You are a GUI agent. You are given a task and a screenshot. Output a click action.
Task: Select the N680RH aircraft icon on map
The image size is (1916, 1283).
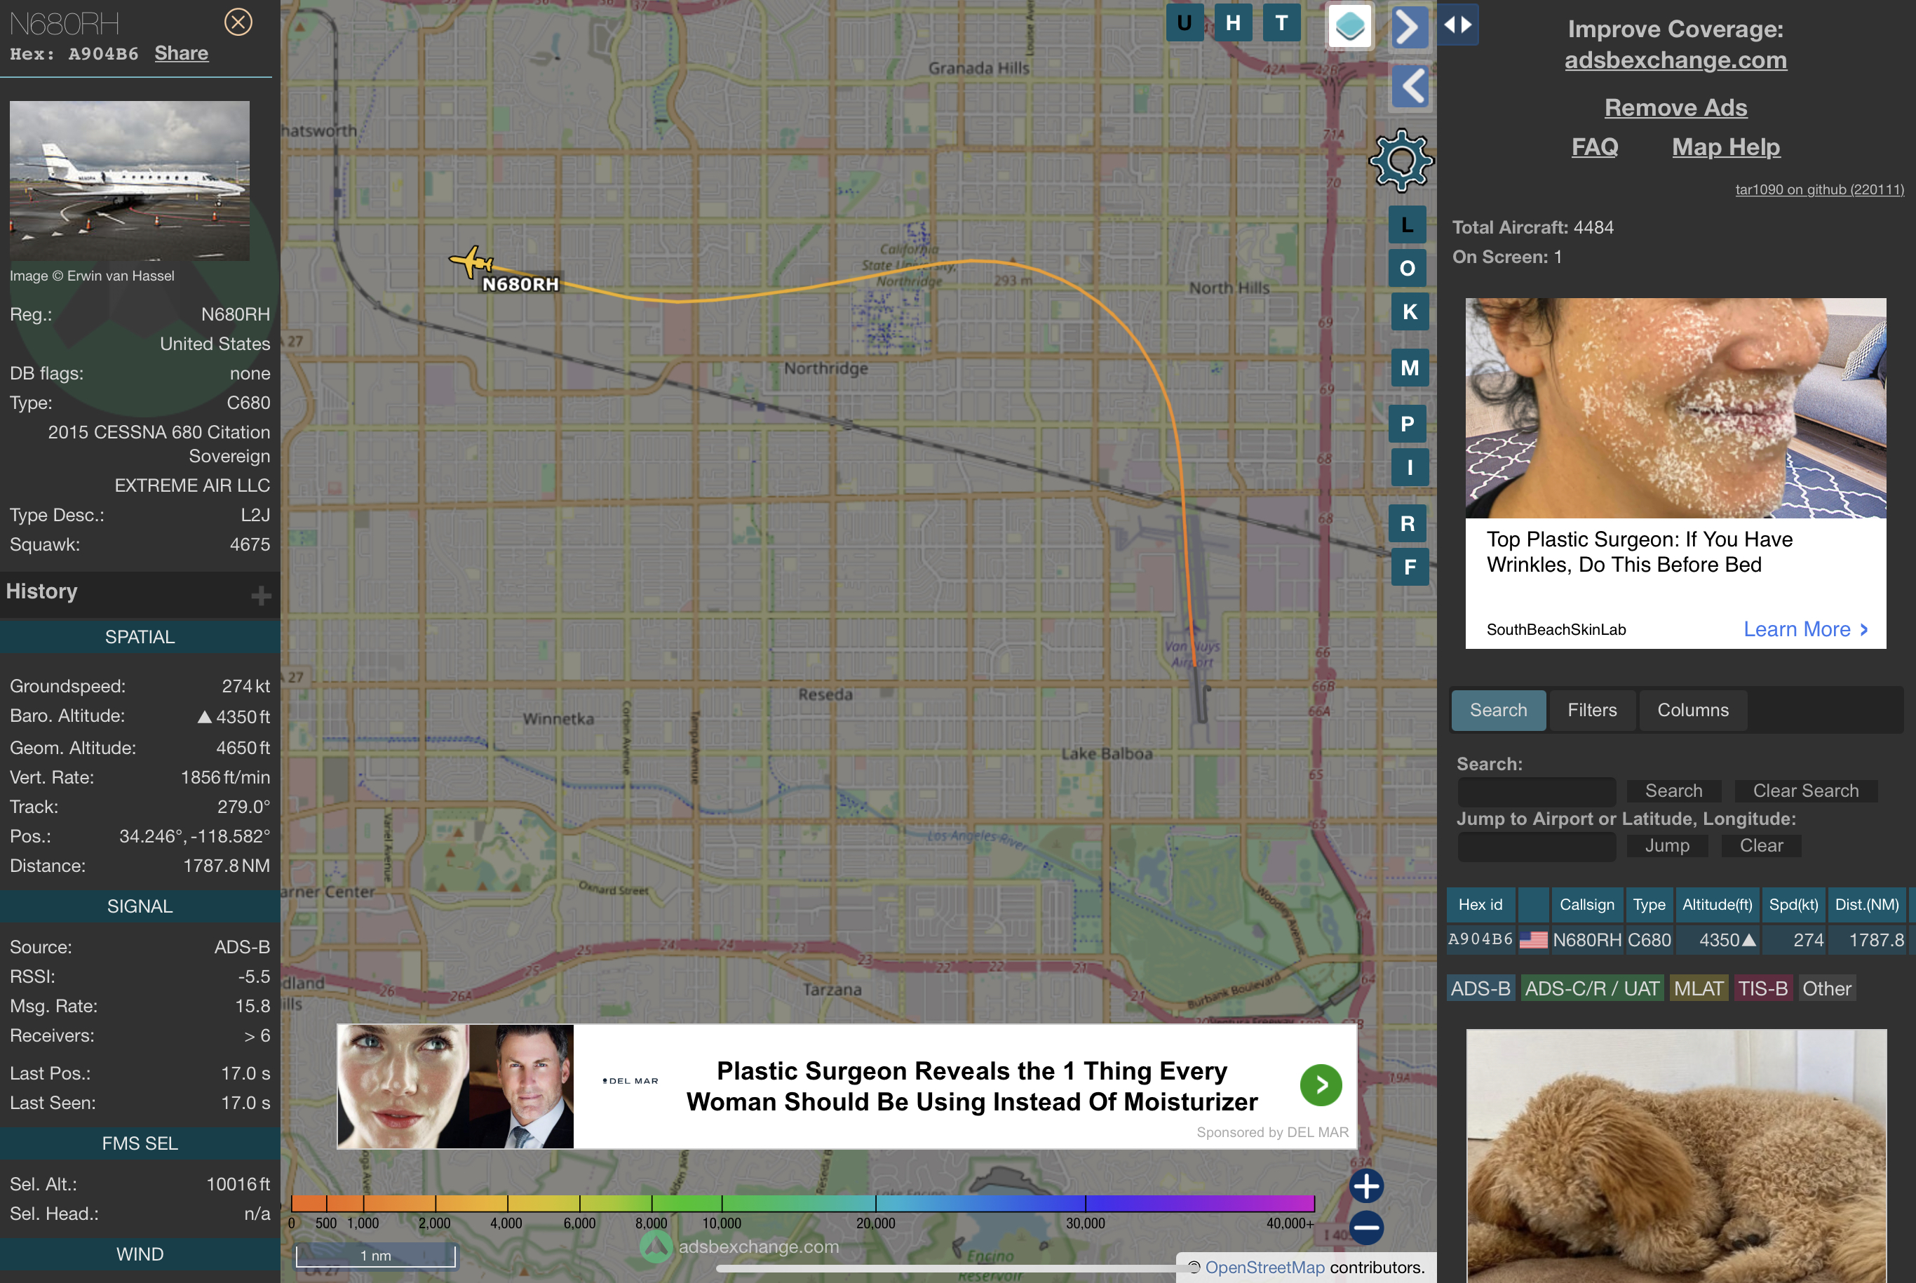[x=472, y=262]
